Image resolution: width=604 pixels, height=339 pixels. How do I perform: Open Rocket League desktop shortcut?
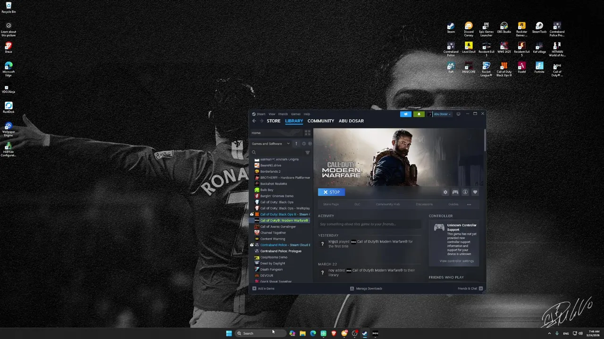tap(486, 69)
